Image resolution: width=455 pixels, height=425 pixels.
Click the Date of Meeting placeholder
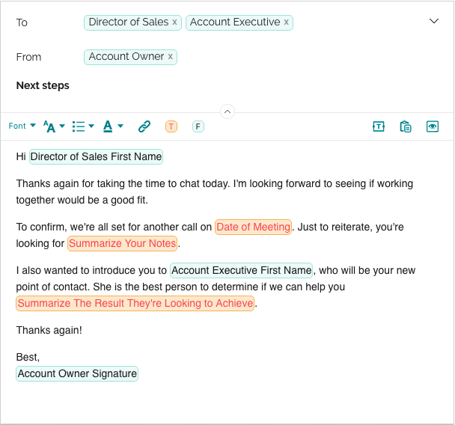point(253,227)
